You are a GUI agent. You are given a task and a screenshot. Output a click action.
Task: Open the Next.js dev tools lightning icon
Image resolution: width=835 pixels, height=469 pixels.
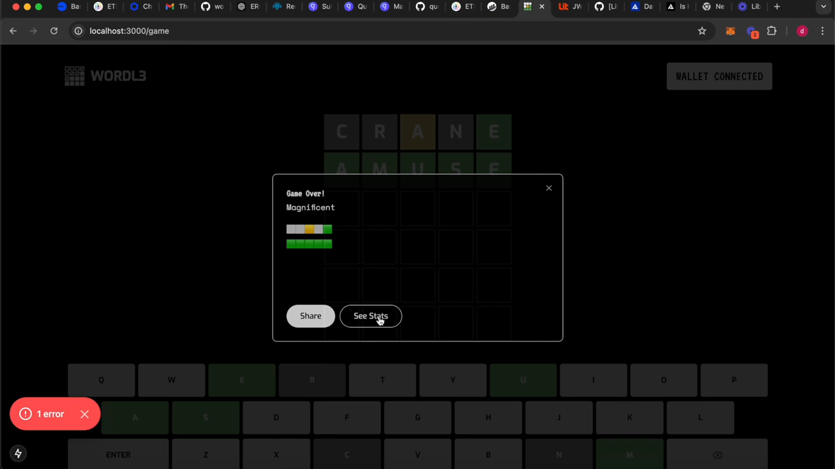coord(18,453)
